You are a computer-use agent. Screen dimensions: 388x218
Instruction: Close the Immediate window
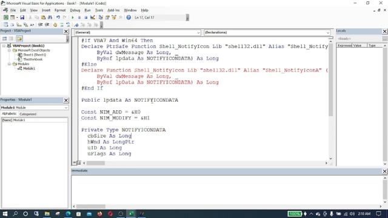coord(384,171)
